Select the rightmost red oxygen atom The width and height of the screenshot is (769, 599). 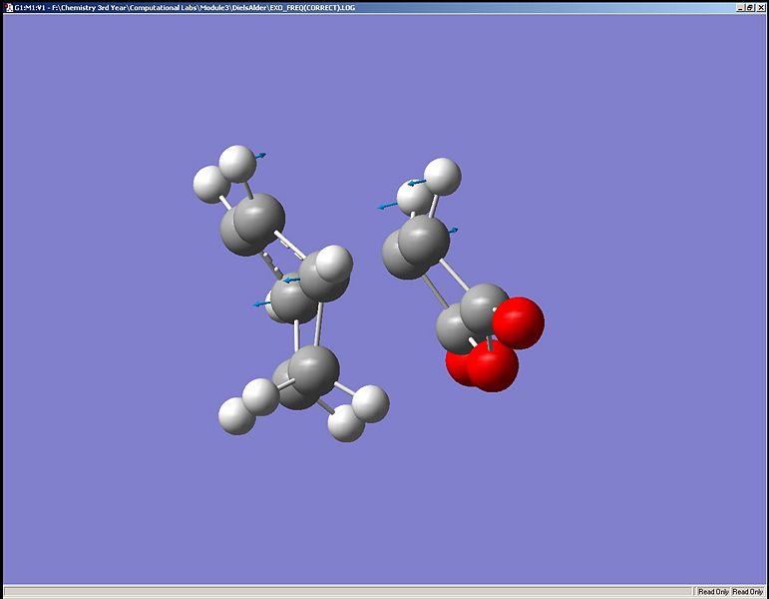tap(519, 323)
